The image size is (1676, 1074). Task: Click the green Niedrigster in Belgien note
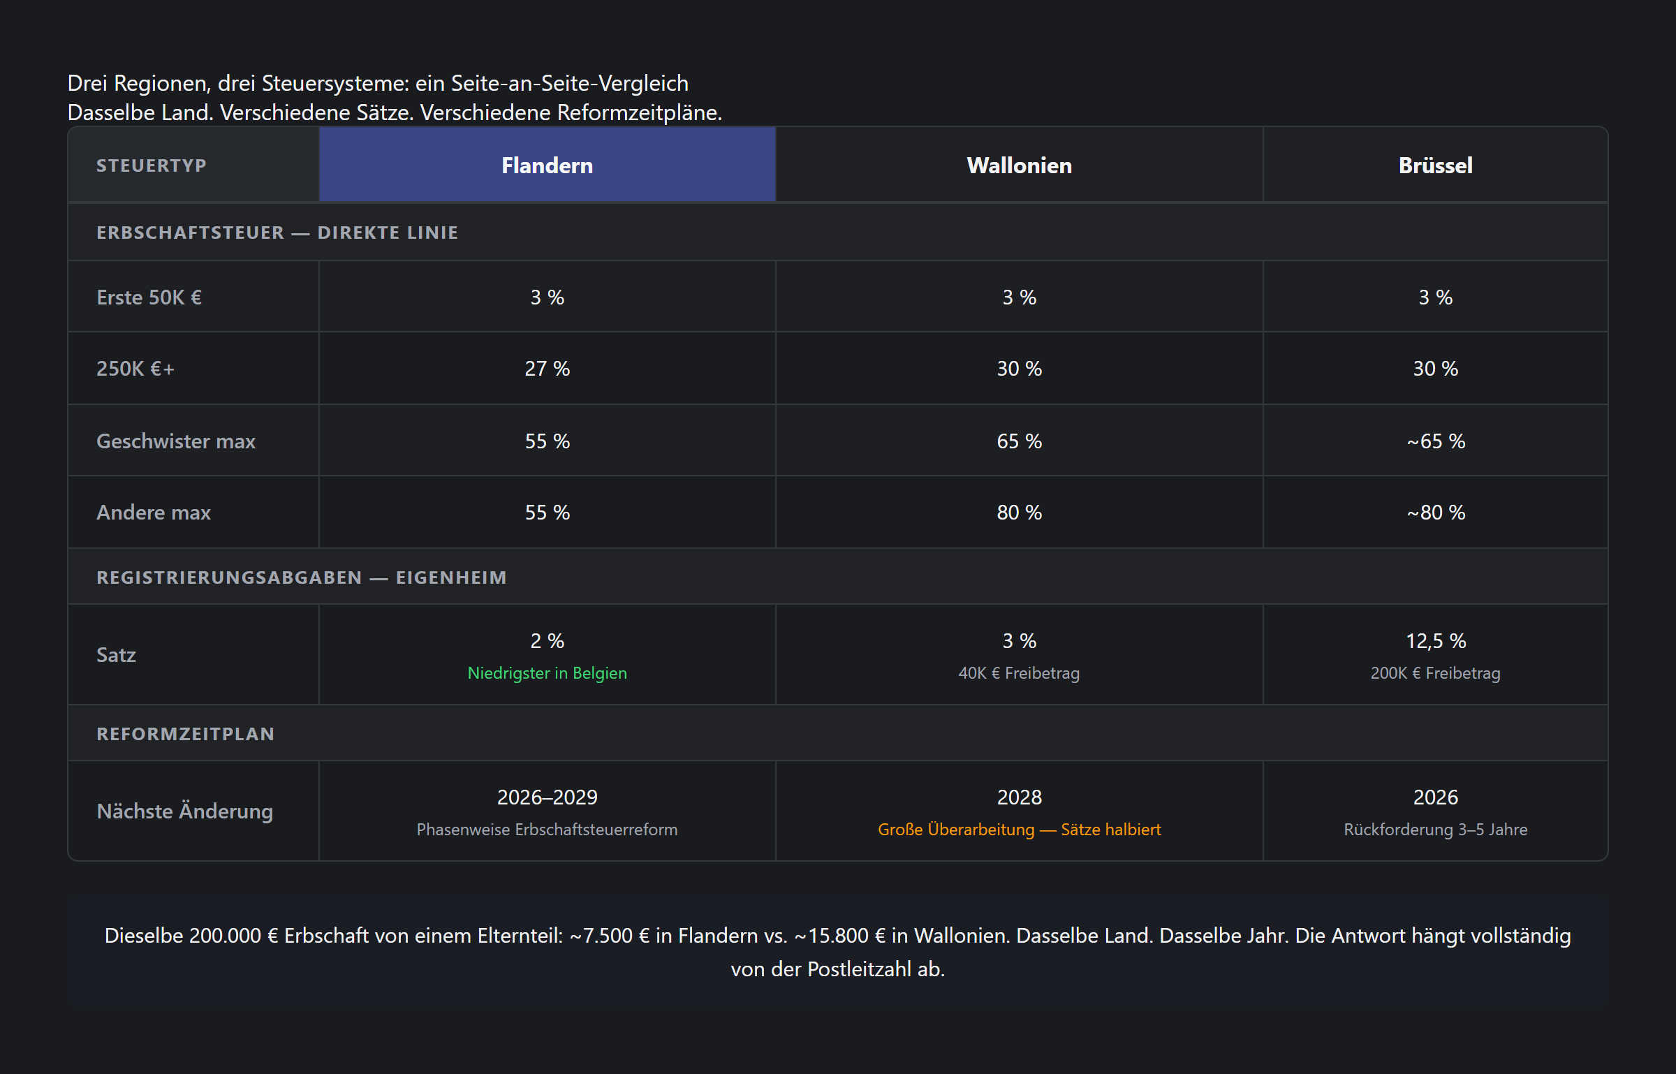(x=547, y=673)
